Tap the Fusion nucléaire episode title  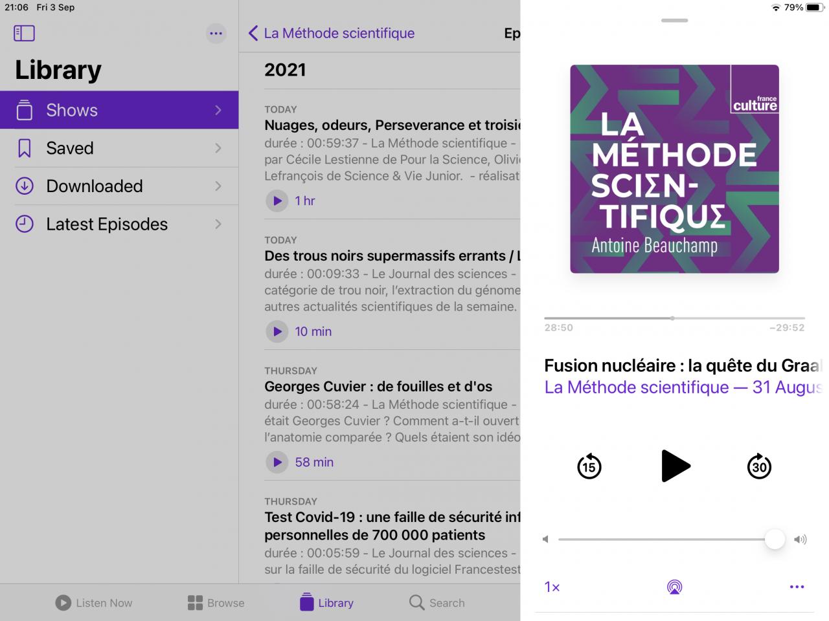683,365
